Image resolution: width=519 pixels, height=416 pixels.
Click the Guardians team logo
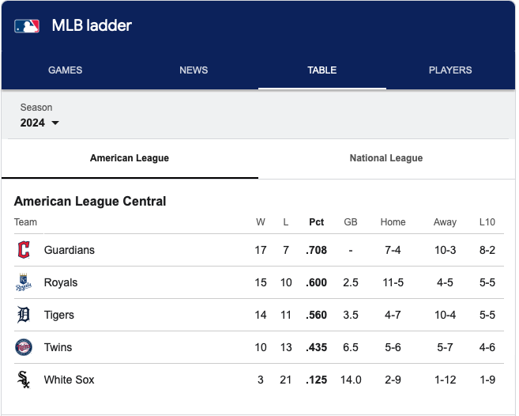24,250
